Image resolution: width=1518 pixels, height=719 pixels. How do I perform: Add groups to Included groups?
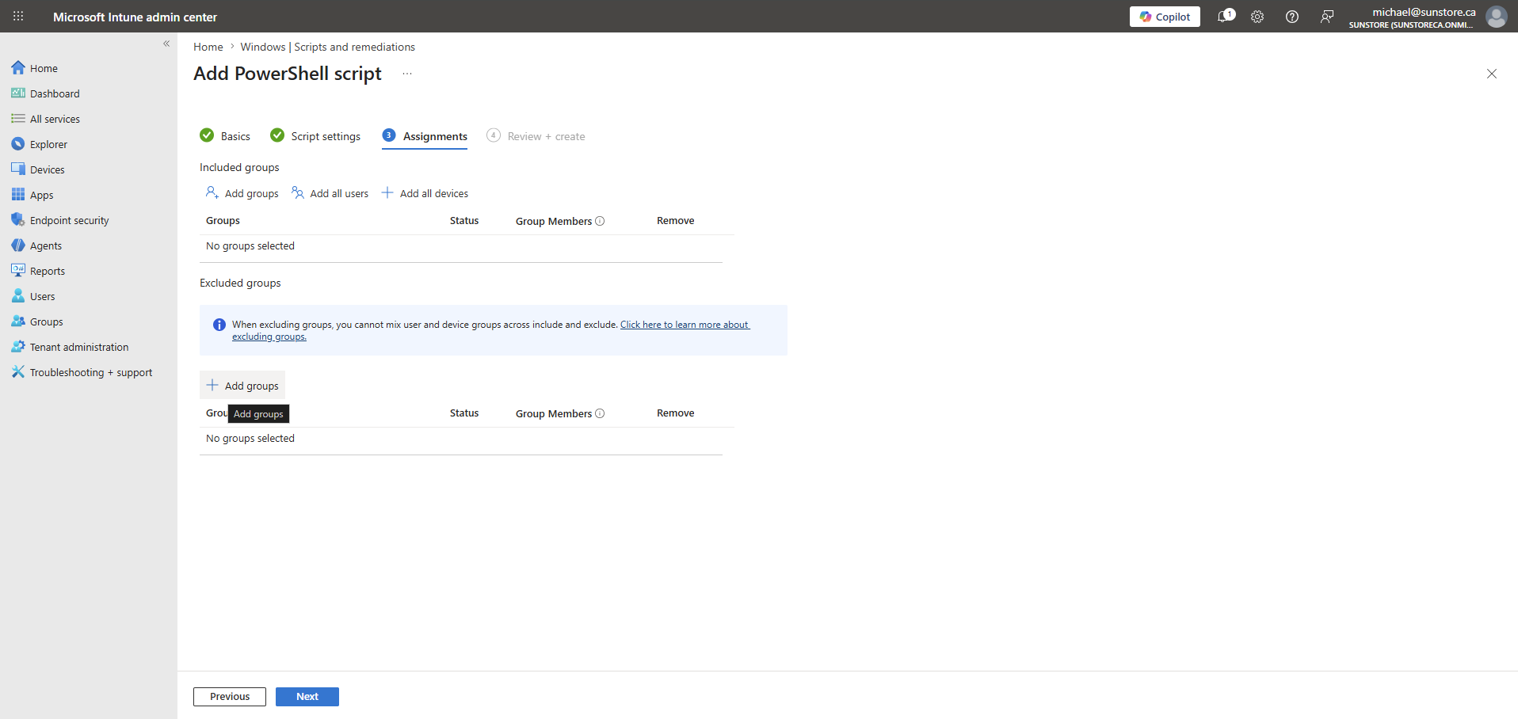242,193
